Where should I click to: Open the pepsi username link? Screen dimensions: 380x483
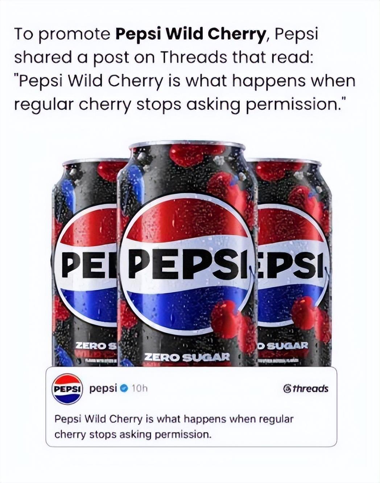[x=103, y=389]
